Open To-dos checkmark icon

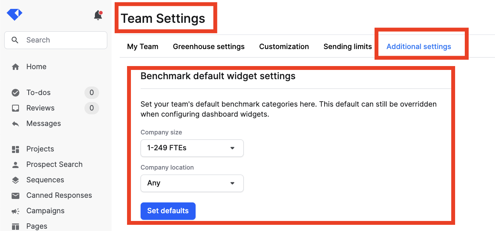coord(15,93)
